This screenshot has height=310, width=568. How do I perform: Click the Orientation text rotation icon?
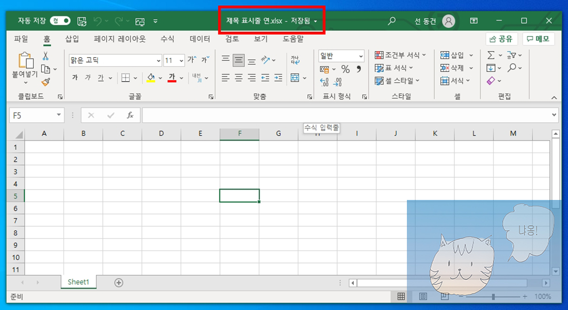click(265, 60)
